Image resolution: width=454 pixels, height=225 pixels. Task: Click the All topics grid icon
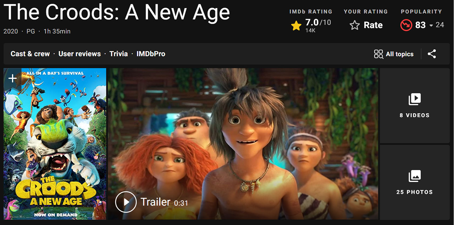(x=378, y=54)
